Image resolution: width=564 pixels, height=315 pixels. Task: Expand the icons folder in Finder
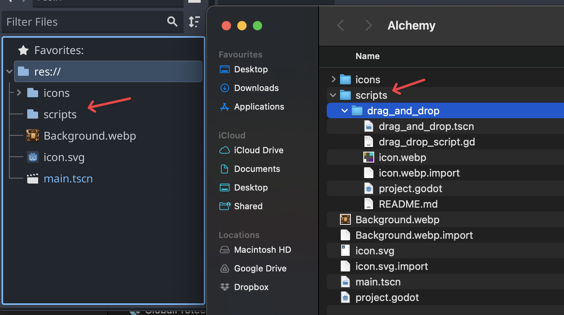[x=333, y=80]
